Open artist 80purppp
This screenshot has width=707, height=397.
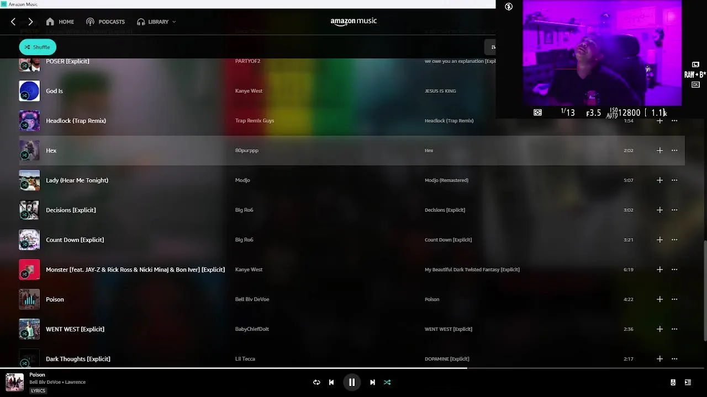247,151
